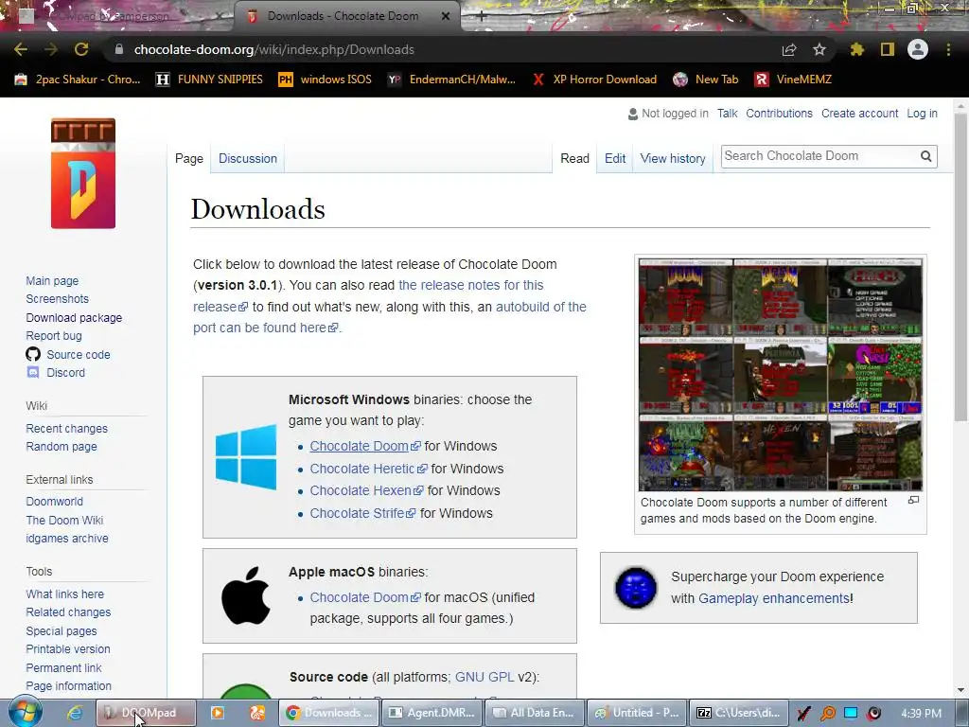969x727 pixels.
Task: Click the game screenshots collage thumbnail
Action: click(780, 375)
